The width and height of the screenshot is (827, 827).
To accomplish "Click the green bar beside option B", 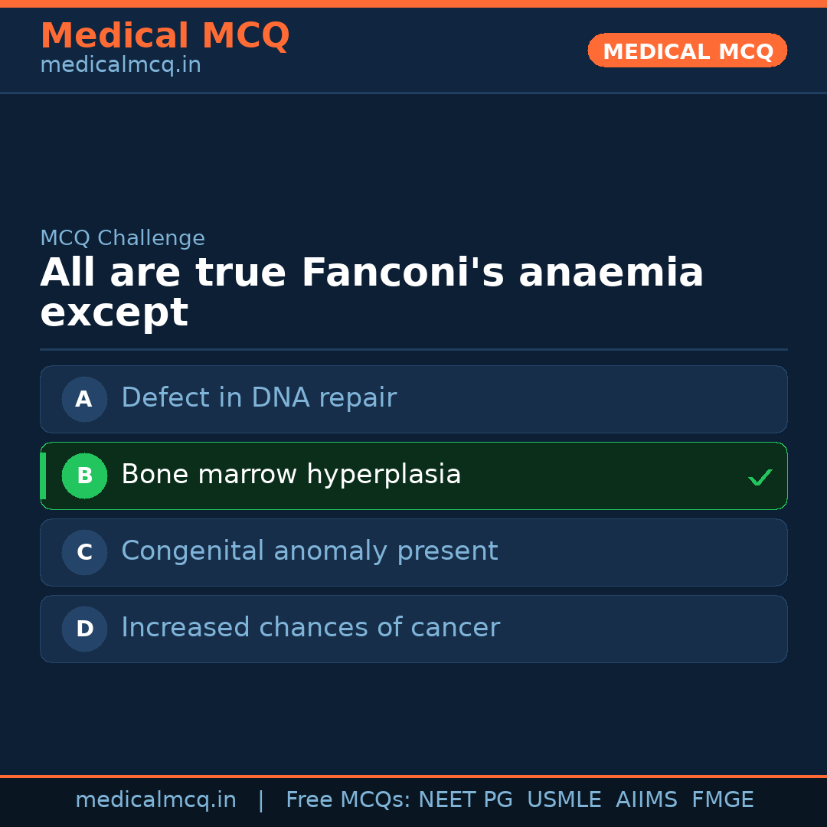I will [43, 476].
